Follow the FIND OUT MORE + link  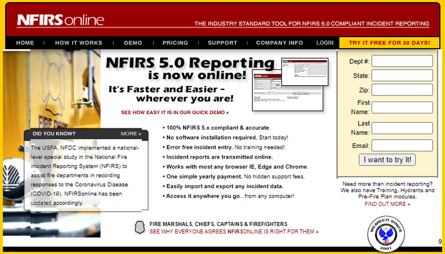[388, 204]
